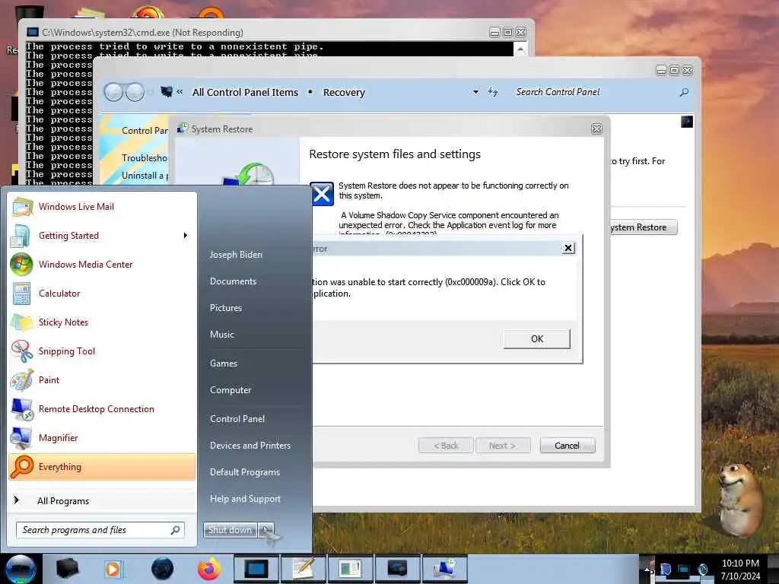Click Cancel in System Restore wizard
This screenshot has height=584, width=779.
pos(567,446)
